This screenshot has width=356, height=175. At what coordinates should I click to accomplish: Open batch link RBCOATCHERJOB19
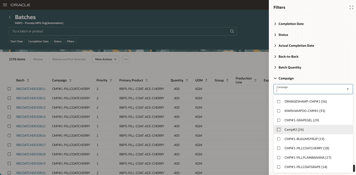point(31,163)
